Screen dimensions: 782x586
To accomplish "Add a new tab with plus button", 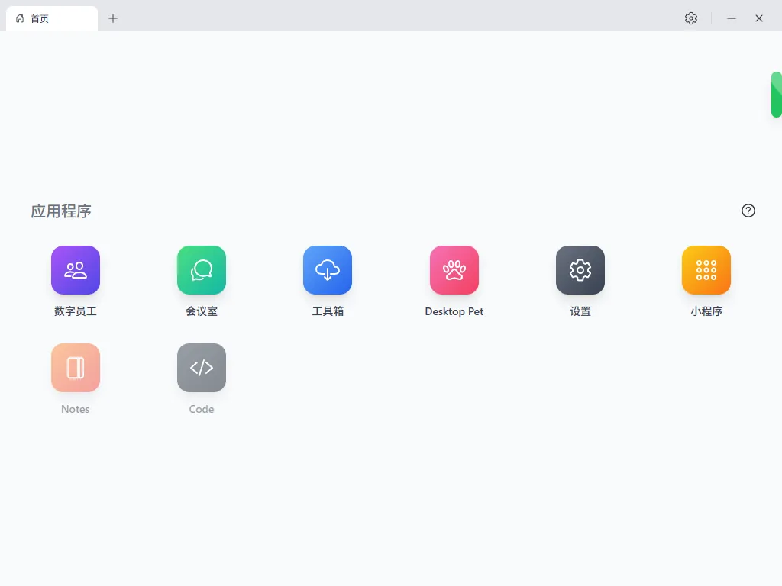I will coord(113,18).
